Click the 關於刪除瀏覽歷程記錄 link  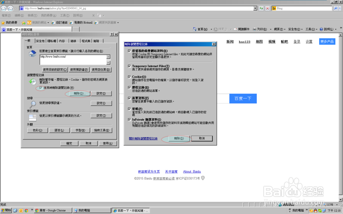click(143, 138)
